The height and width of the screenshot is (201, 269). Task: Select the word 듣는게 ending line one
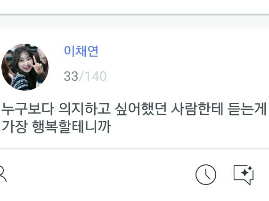click(x=247, y=108)
